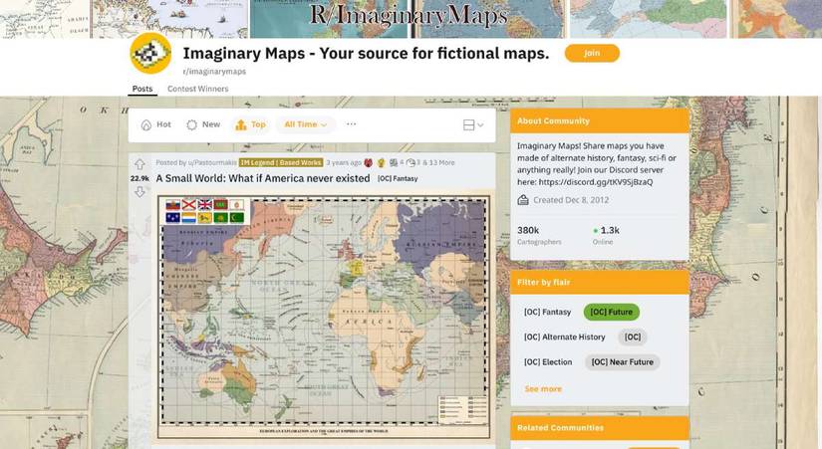
Task: Click the [OC] Fantasy flair on post
Action: point(398,178)
